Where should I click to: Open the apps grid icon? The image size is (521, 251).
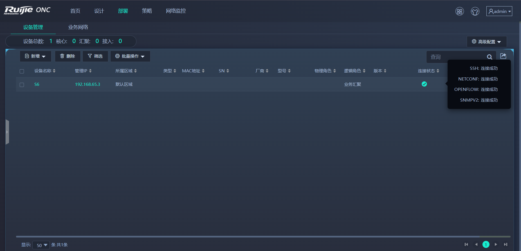tap(460, 11)
